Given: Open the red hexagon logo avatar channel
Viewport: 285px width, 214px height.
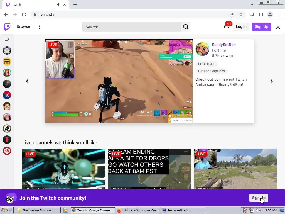Looking at the screenshot, I should [7, 151].
